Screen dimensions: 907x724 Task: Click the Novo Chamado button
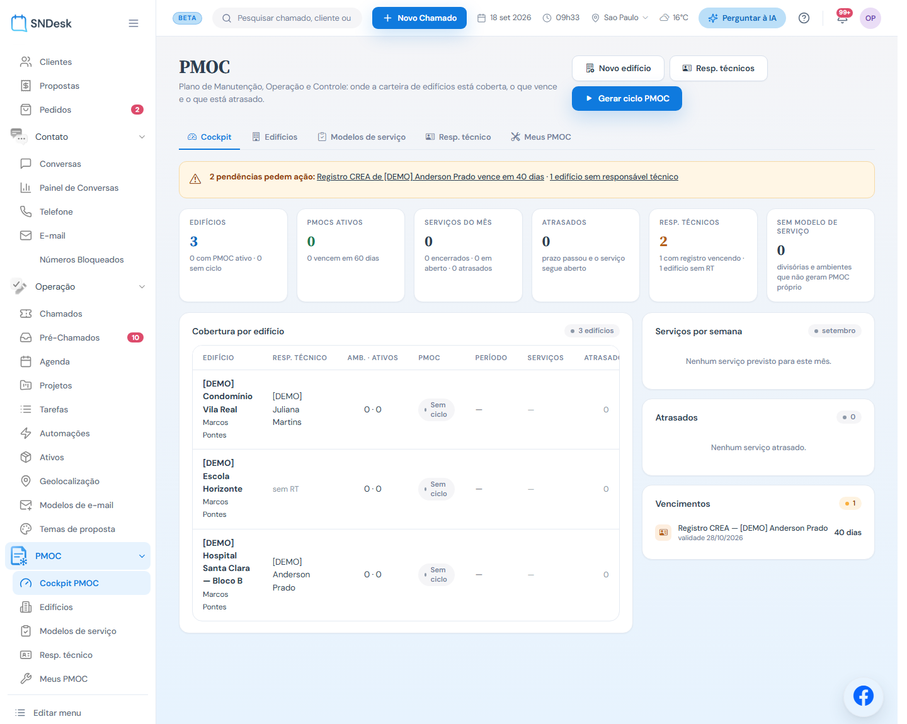pyautogui.click(x=419, y=18)
